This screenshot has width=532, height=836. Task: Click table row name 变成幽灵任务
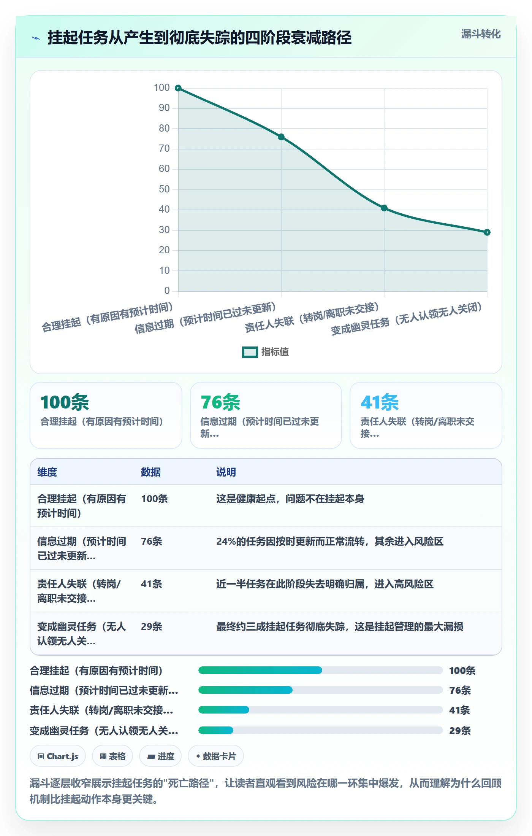[x=82, y=634]
